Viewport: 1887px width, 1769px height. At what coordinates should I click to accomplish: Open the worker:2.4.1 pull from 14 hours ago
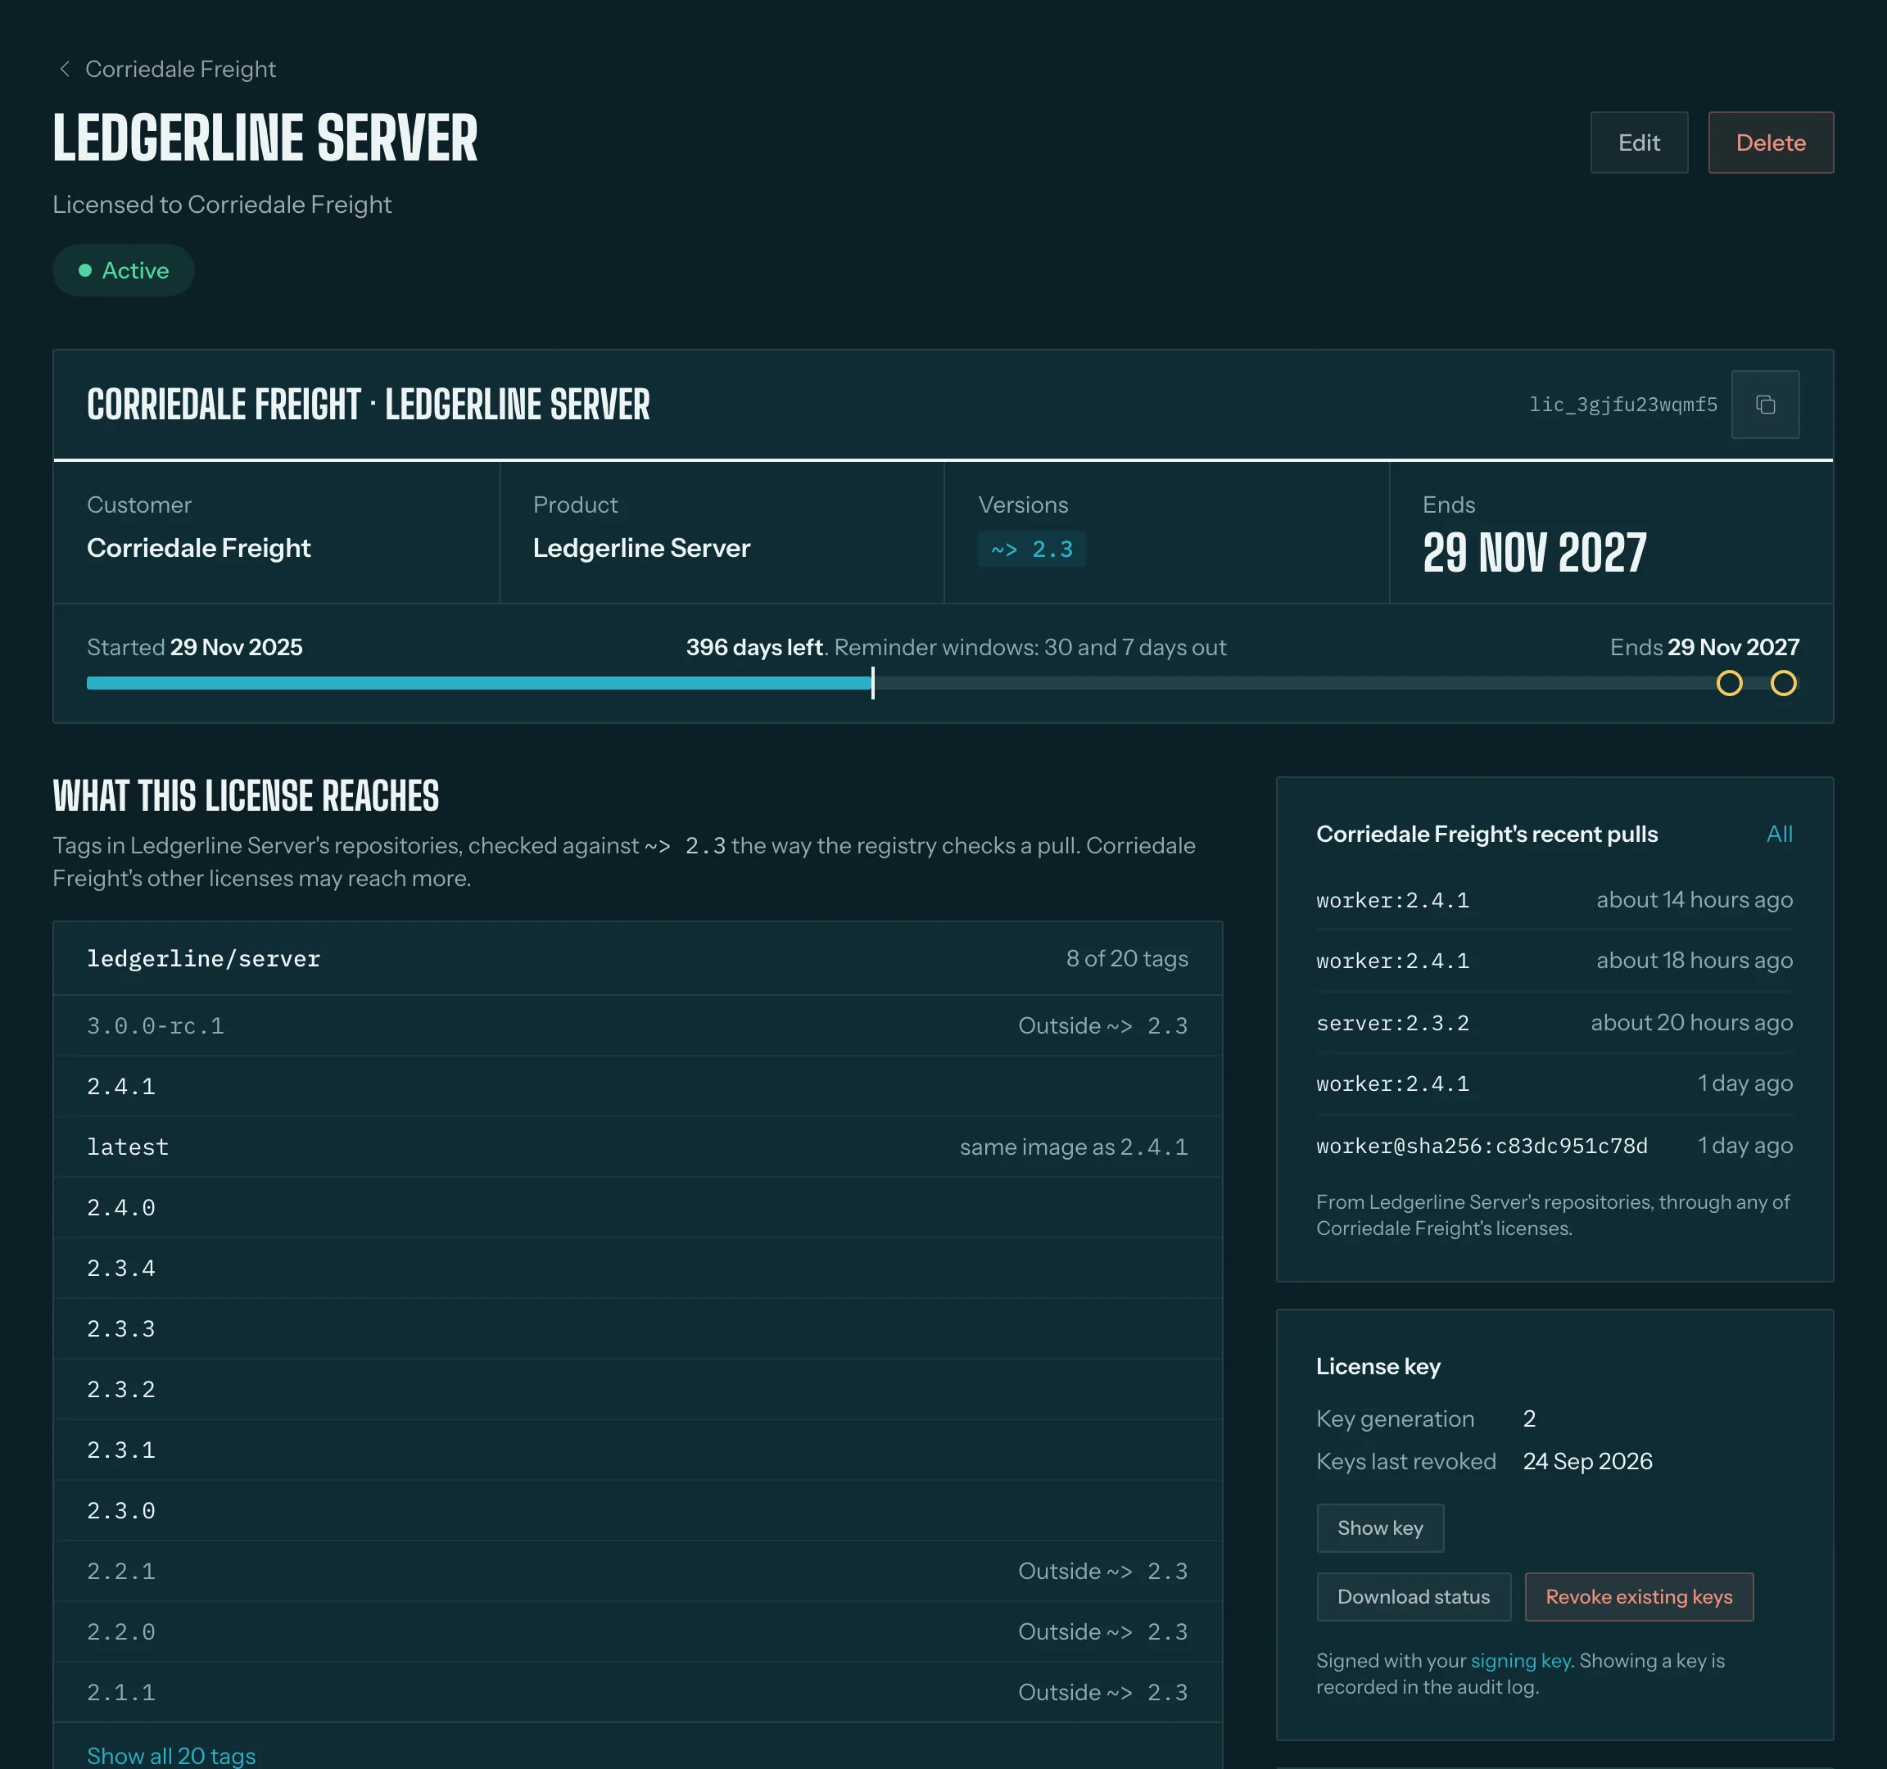click(x=1554, y=900)
